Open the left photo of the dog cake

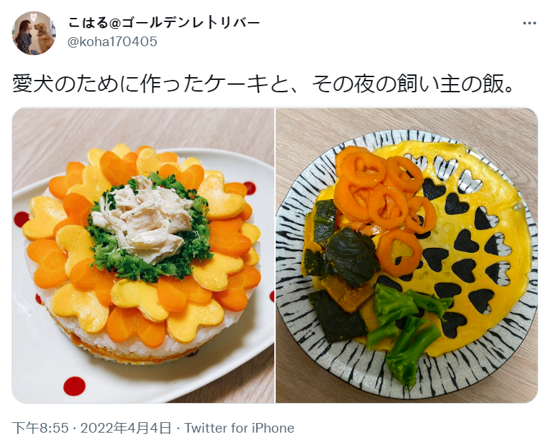click(143, 256)
